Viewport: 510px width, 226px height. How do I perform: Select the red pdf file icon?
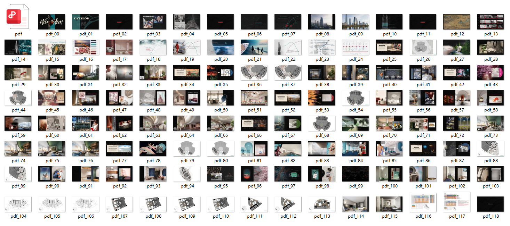click(18, 17)
